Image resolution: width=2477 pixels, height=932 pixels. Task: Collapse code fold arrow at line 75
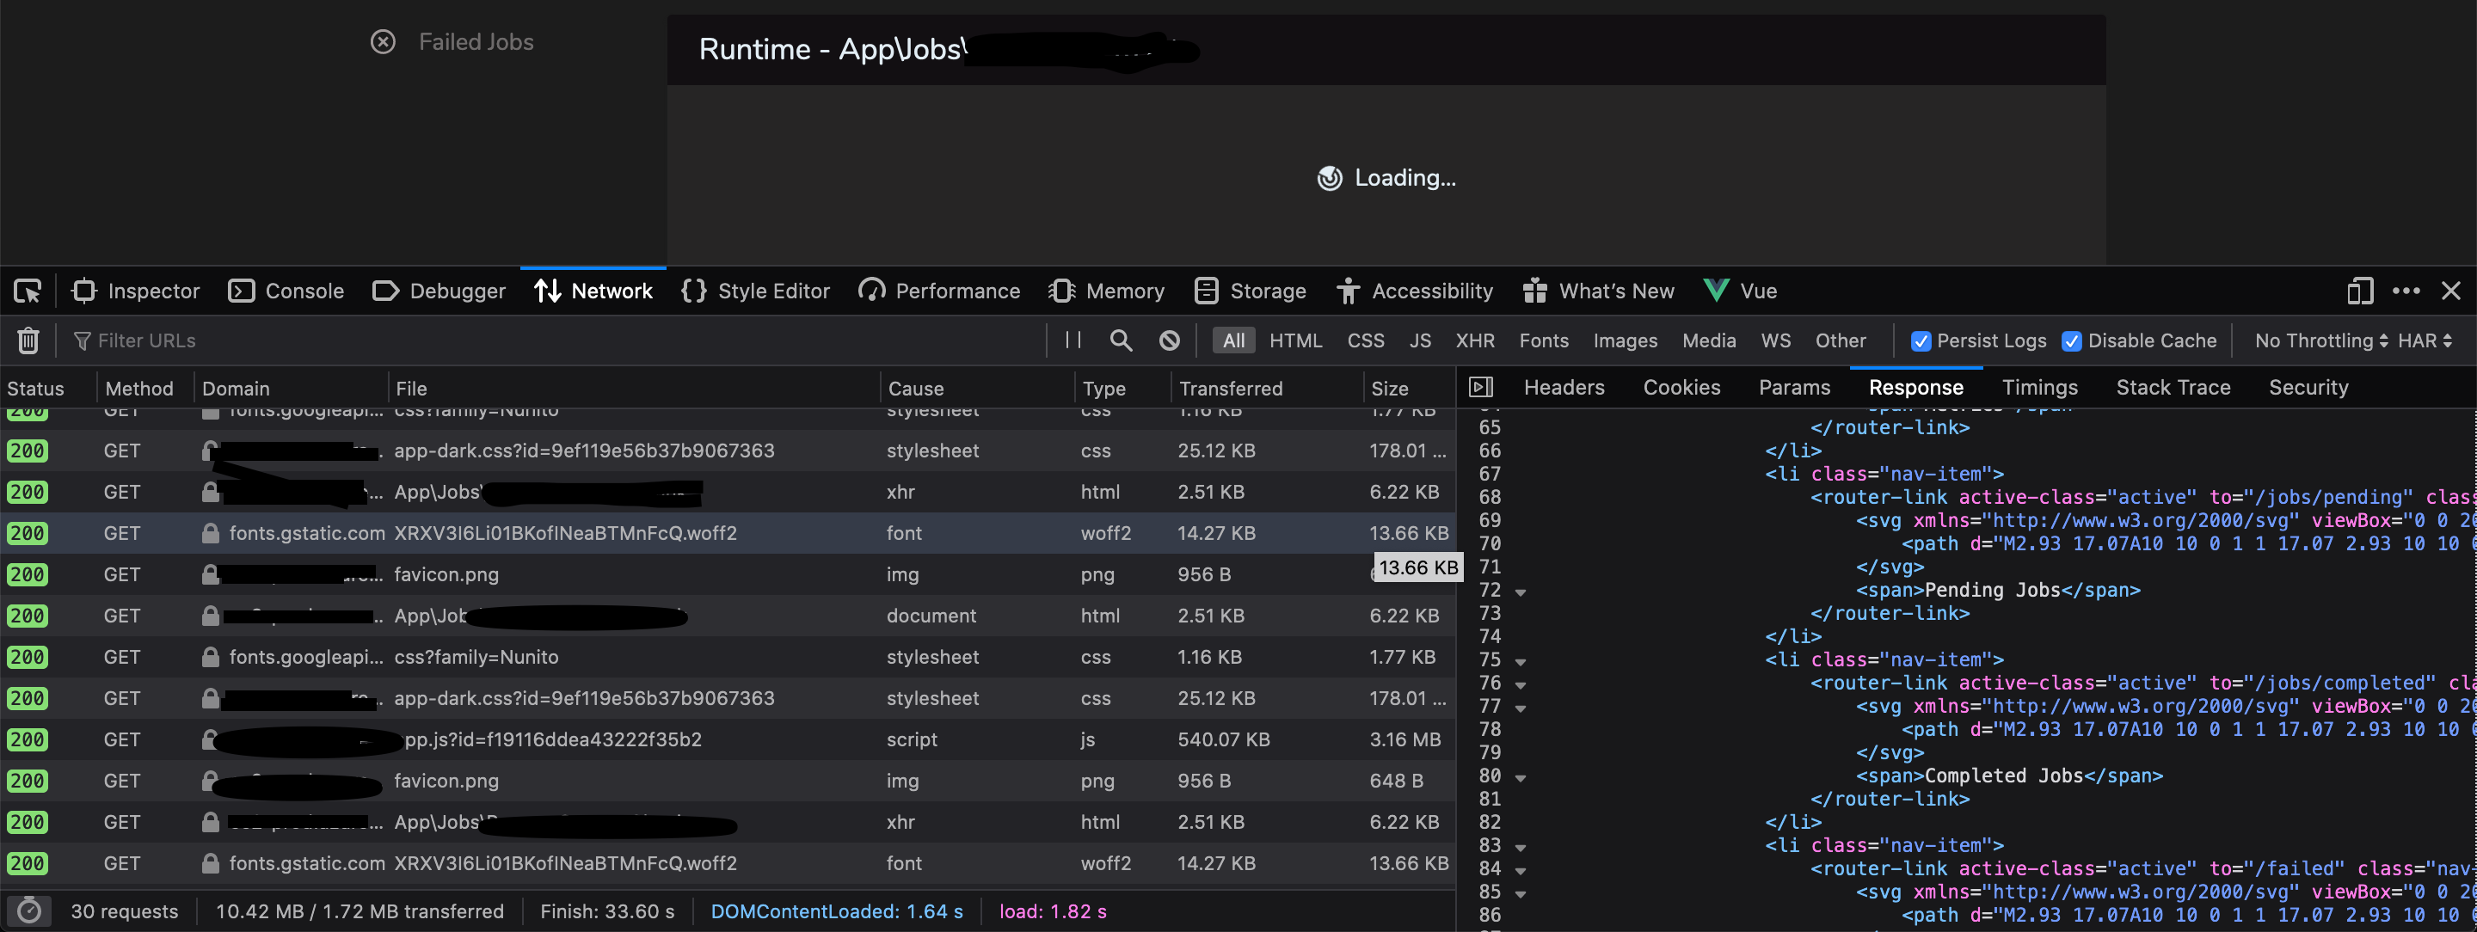click(x=1521, y=661)
